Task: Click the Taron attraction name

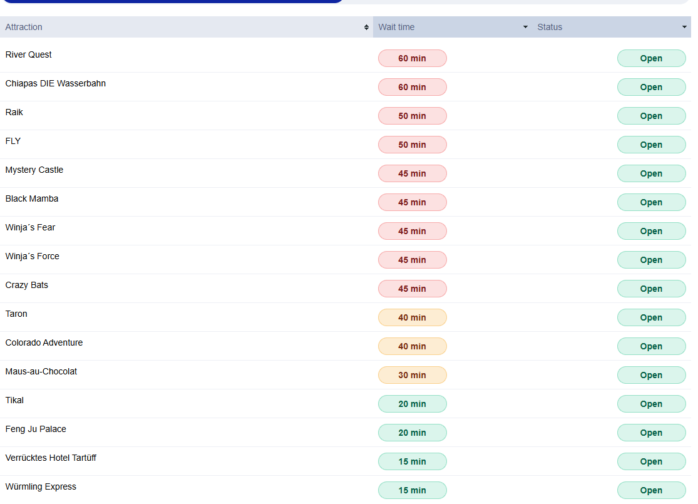Action: click(16, 314)
